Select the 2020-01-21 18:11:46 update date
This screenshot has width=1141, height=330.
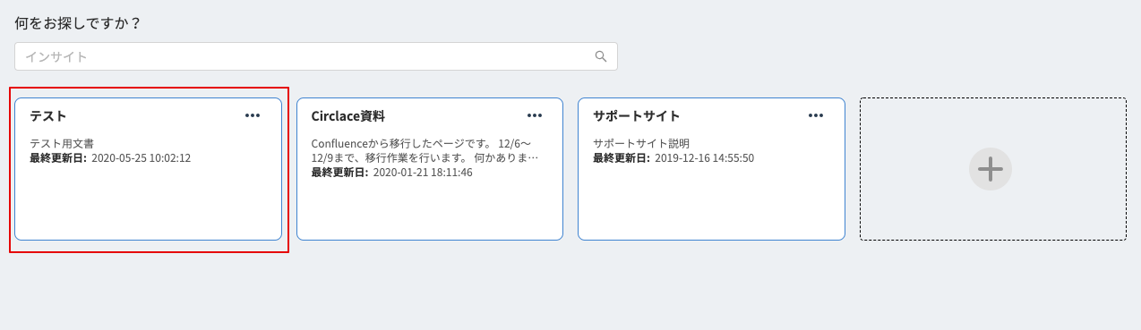(423, 172)
